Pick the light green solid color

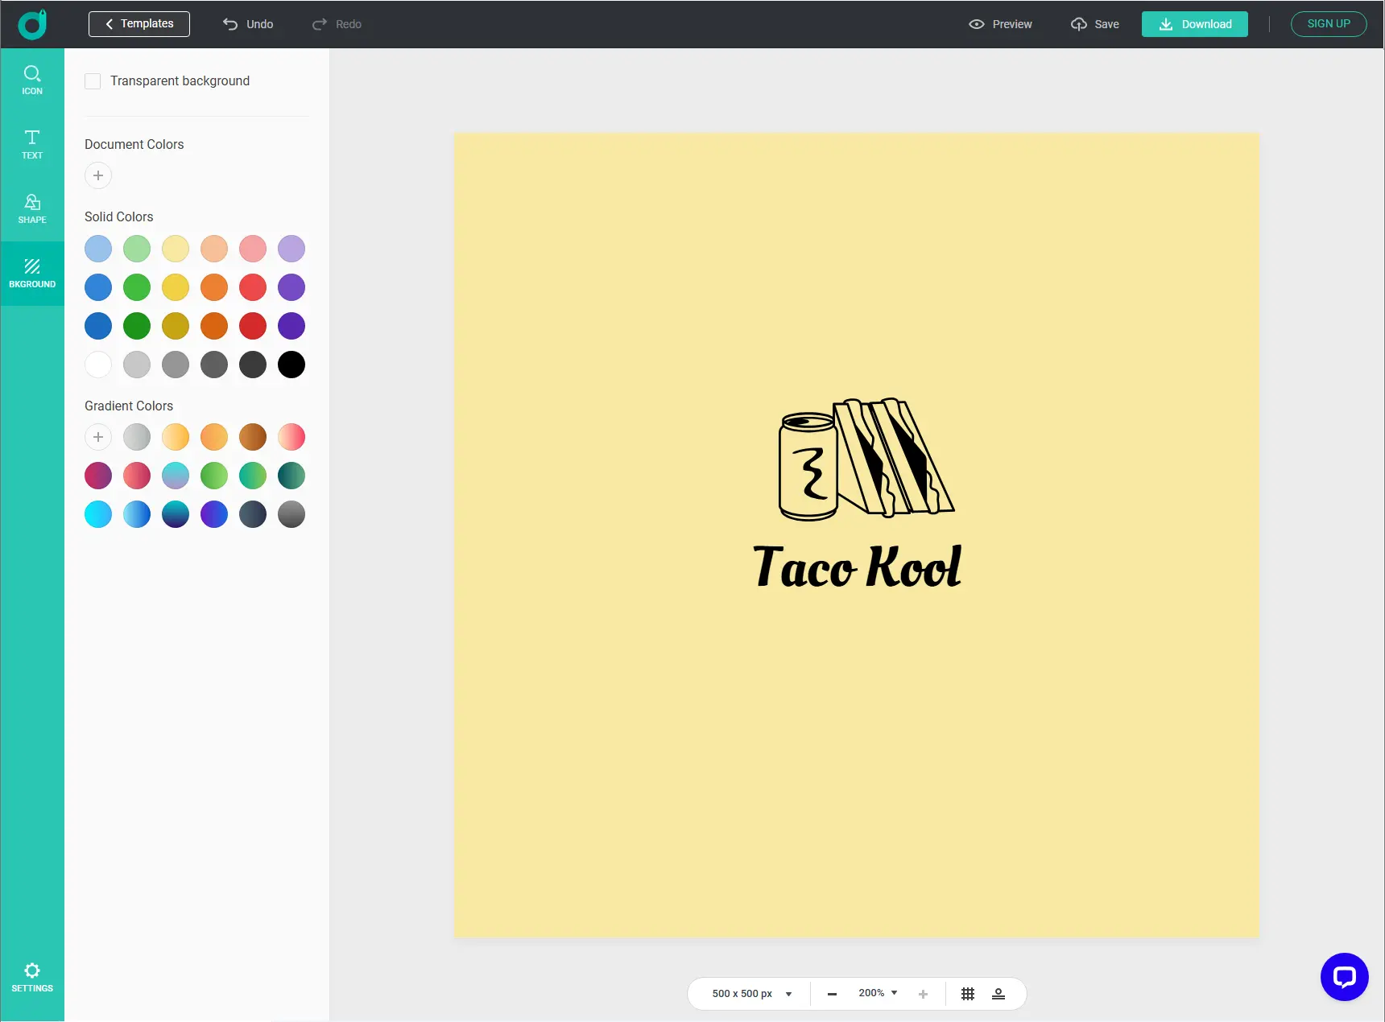[137, 249]
